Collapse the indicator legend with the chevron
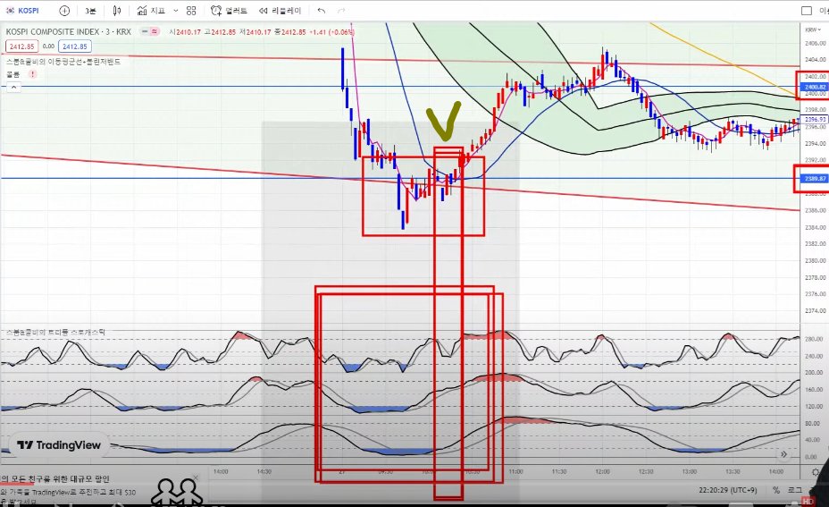Screen dimensions: 829x507 13,88
